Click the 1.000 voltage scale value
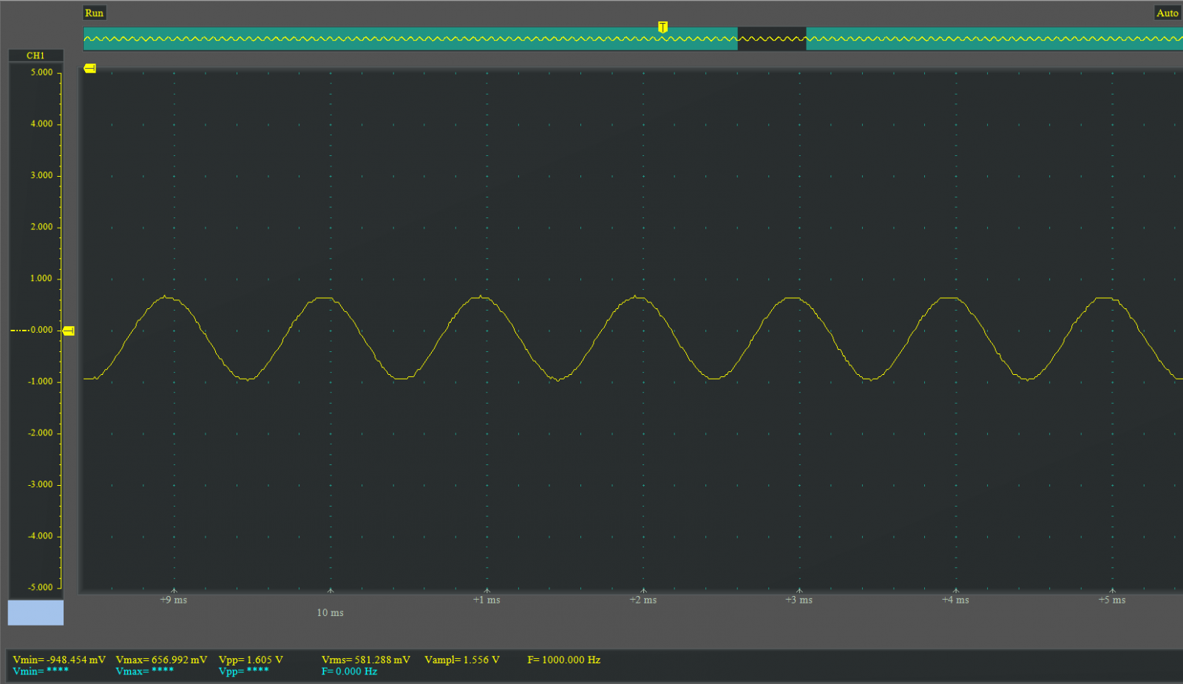The image size is (1183, 684). [41, 278]
